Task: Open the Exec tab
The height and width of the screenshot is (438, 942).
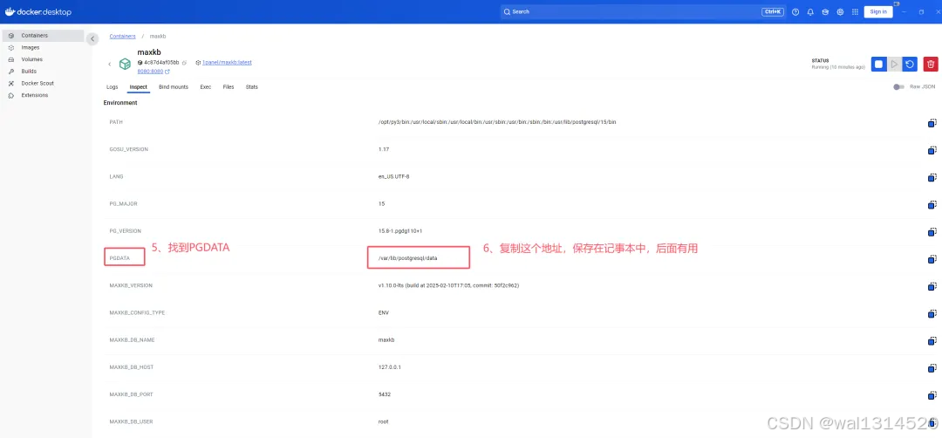Action: pyautogui.click(x=206, y=87)
